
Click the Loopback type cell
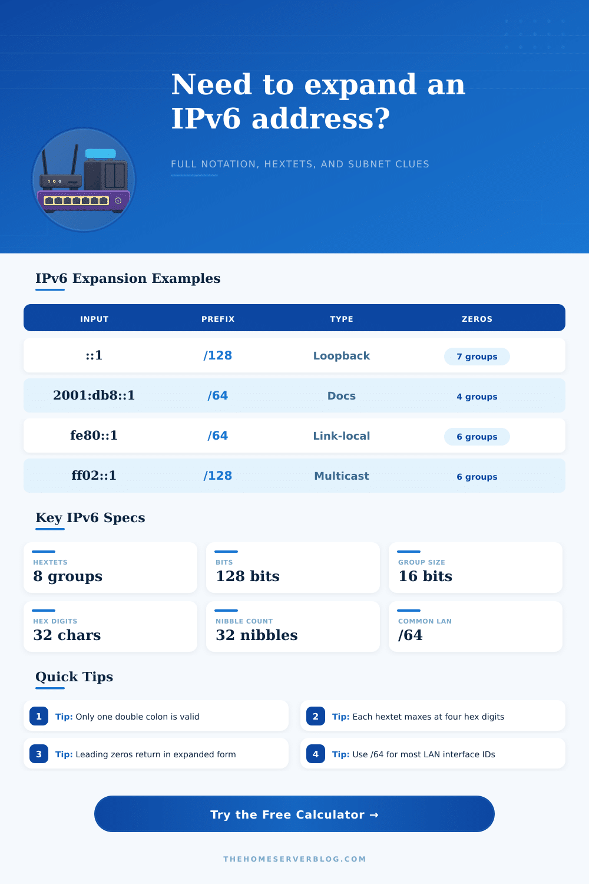(342, 355)
